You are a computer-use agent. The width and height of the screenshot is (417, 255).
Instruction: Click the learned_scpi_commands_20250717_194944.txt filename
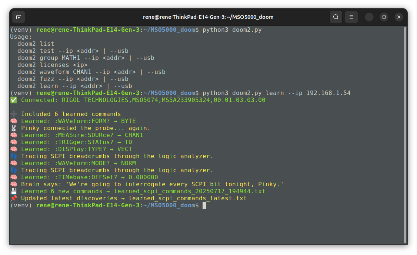[x=189, y=191]
